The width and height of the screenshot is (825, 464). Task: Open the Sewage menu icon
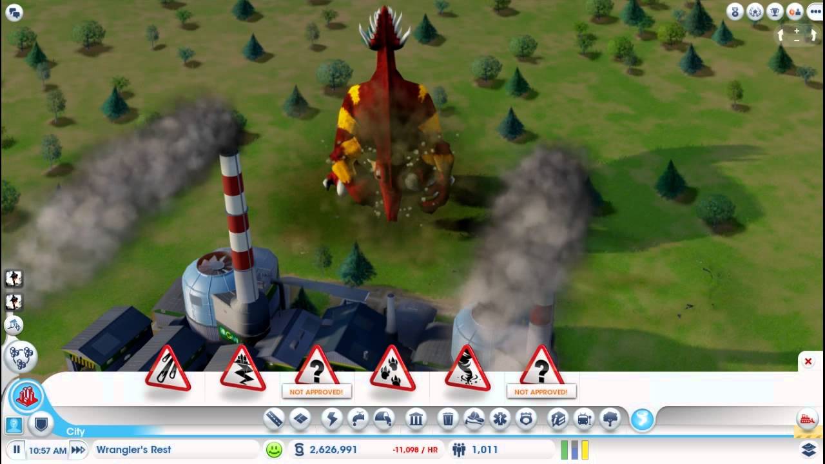pos(384,420)
